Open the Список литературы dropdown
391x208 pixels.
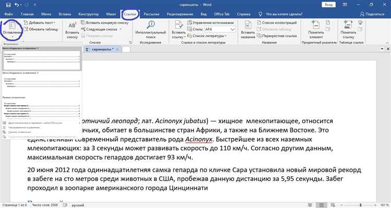point(207,36)
